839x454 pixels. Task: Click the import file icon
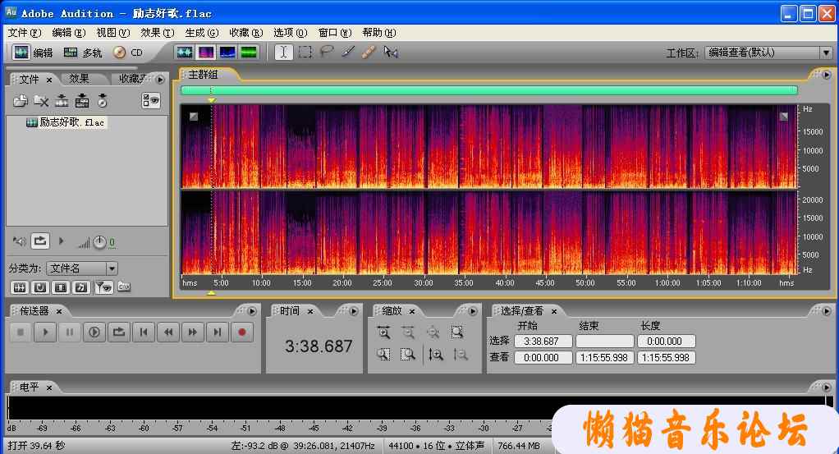[21, 100]
